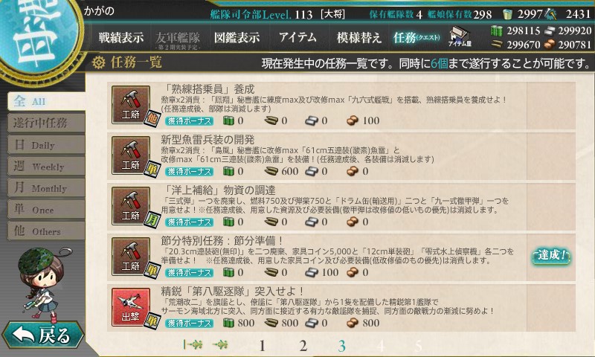Open the Item Shop (アイテム屋) icon

tap(460, 36)
